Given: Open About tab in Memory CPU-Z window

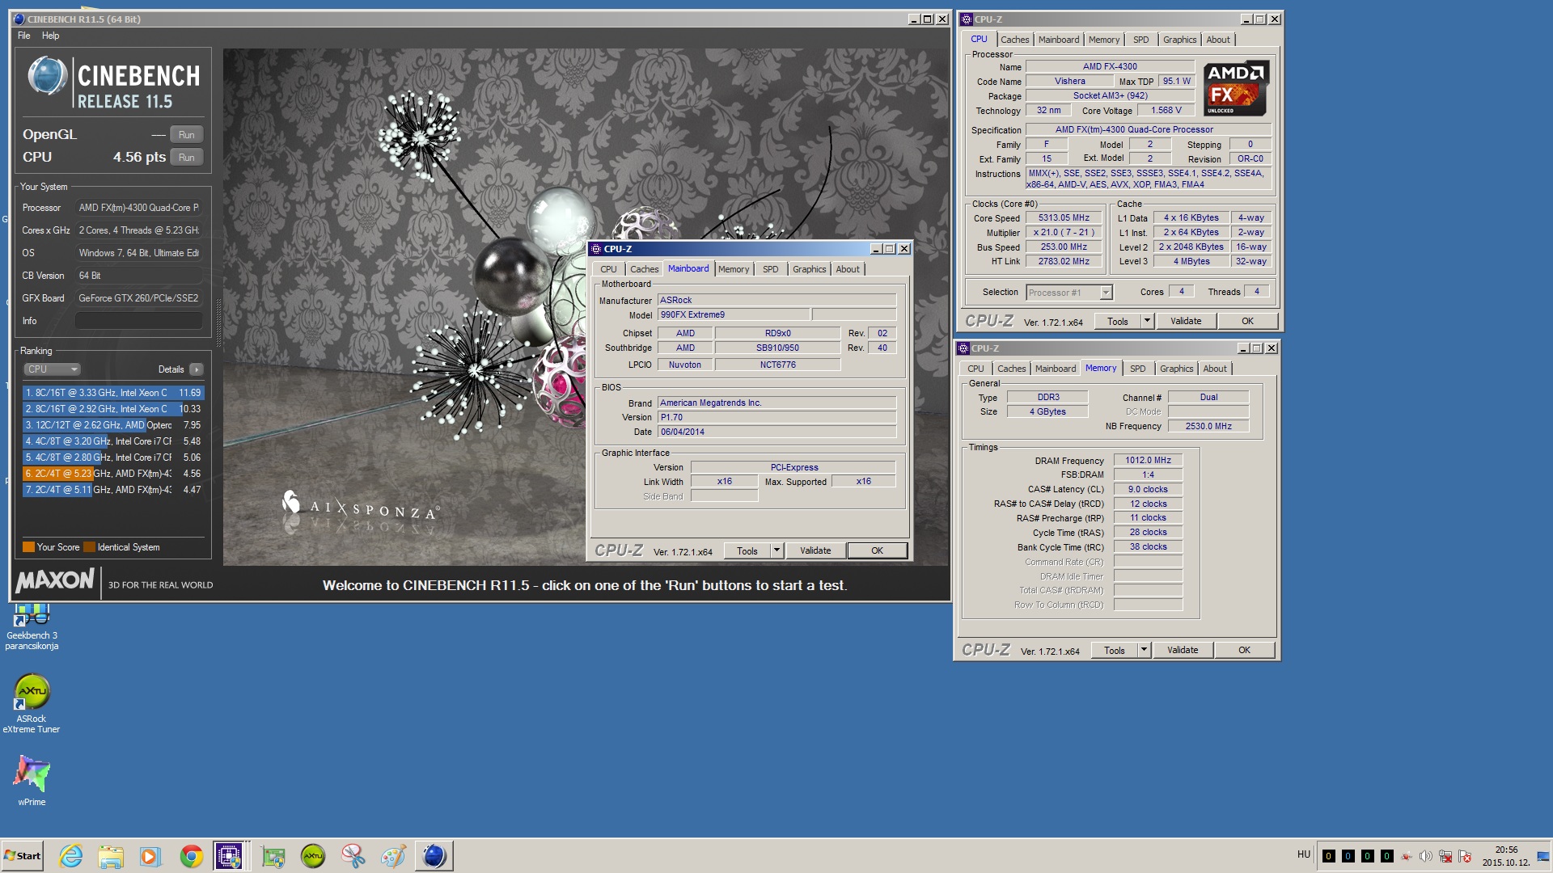Looking at the screenshot, I should [1215, 369].
